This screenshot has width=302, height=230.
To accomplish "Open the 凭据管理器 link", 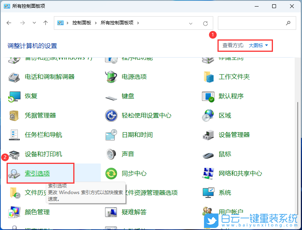I will coord(40,115).
